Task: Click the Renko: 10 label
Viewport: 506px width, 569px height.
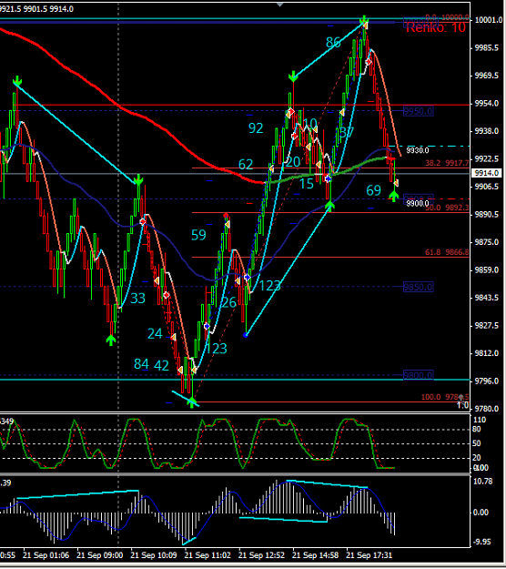Action: tap(436, 27)
